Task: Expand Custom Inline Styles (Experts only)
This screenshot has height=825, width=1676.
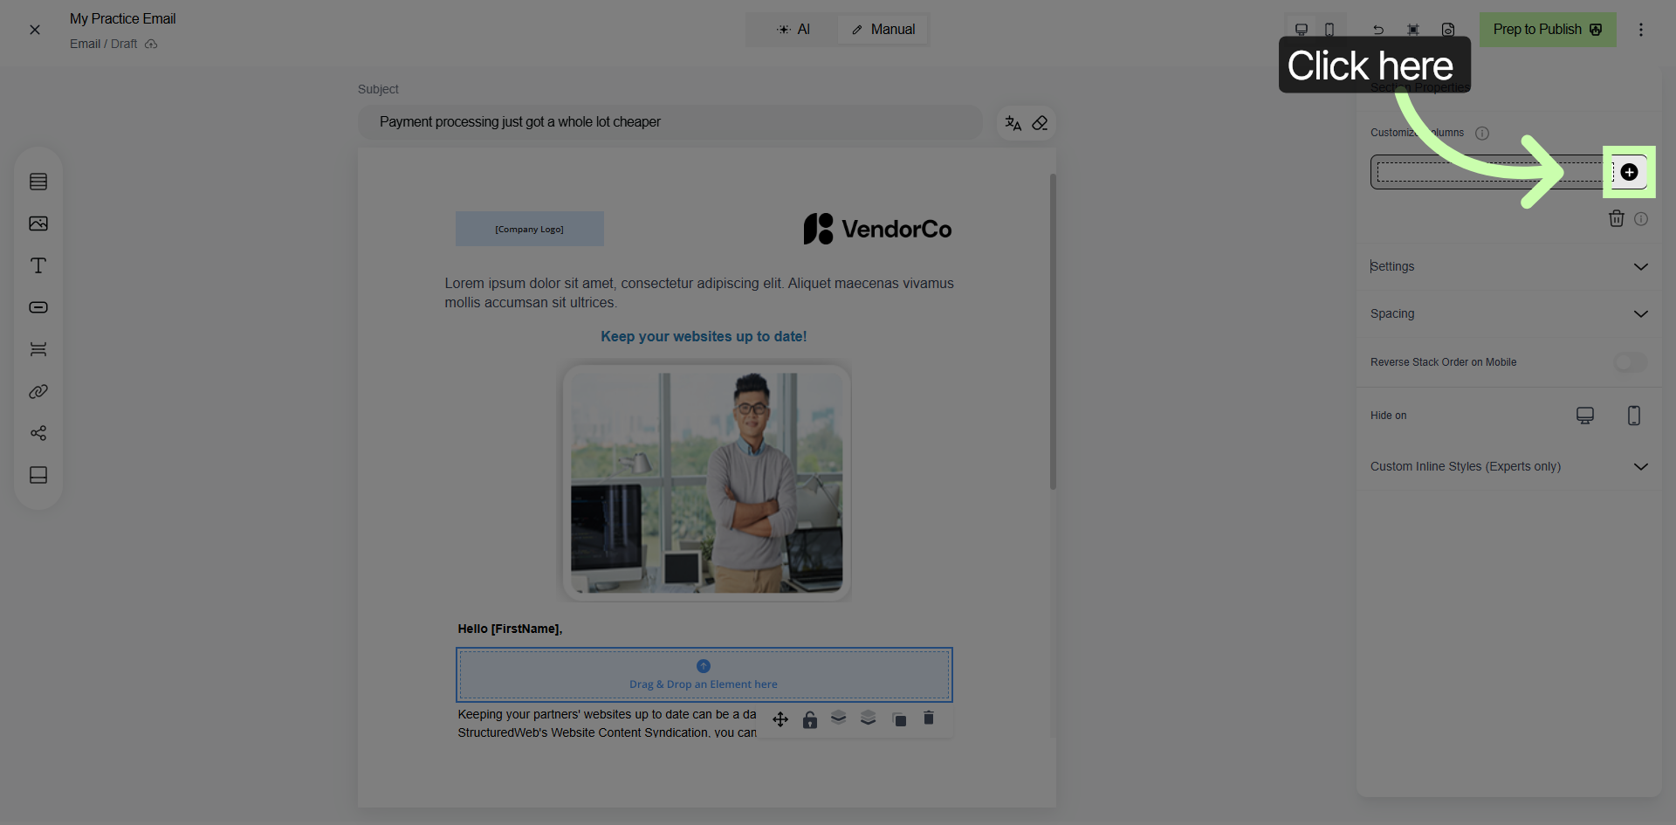Action: [x=1509, y=466]
